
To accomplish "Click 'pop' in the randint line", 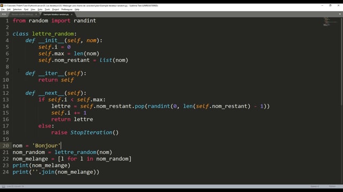I will (x=139, y=106).
